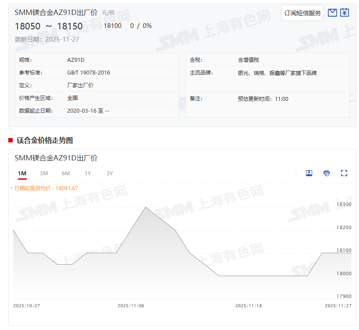The width and height of the screenshot is (359, 330).
Task: Click the envelope SMS subscription icon
Action: coord(332,13)
